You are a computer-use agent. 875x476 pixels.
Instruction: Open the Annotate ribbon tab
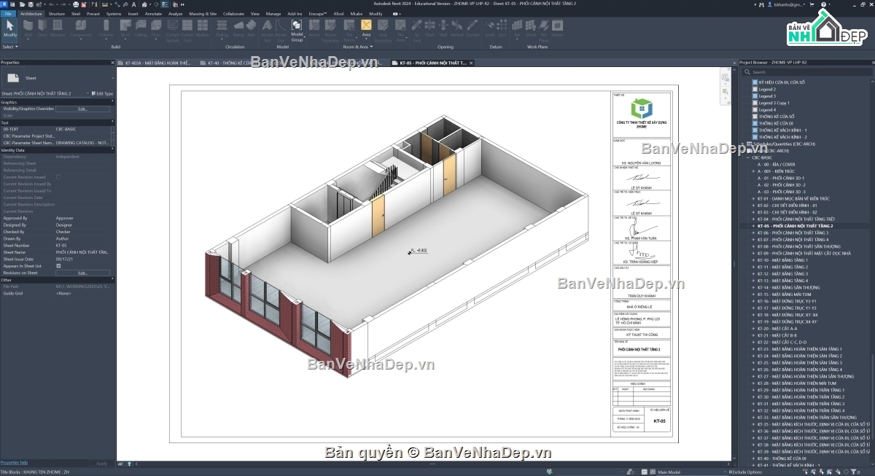click(153, 13)
